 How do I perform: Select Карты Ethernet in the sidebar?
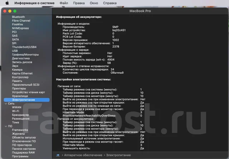point(22,73)
